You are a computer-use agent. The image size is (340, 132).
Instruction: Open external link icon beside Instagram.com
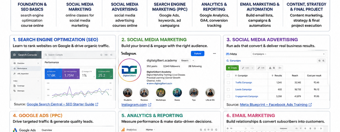(x=150, y=105)
